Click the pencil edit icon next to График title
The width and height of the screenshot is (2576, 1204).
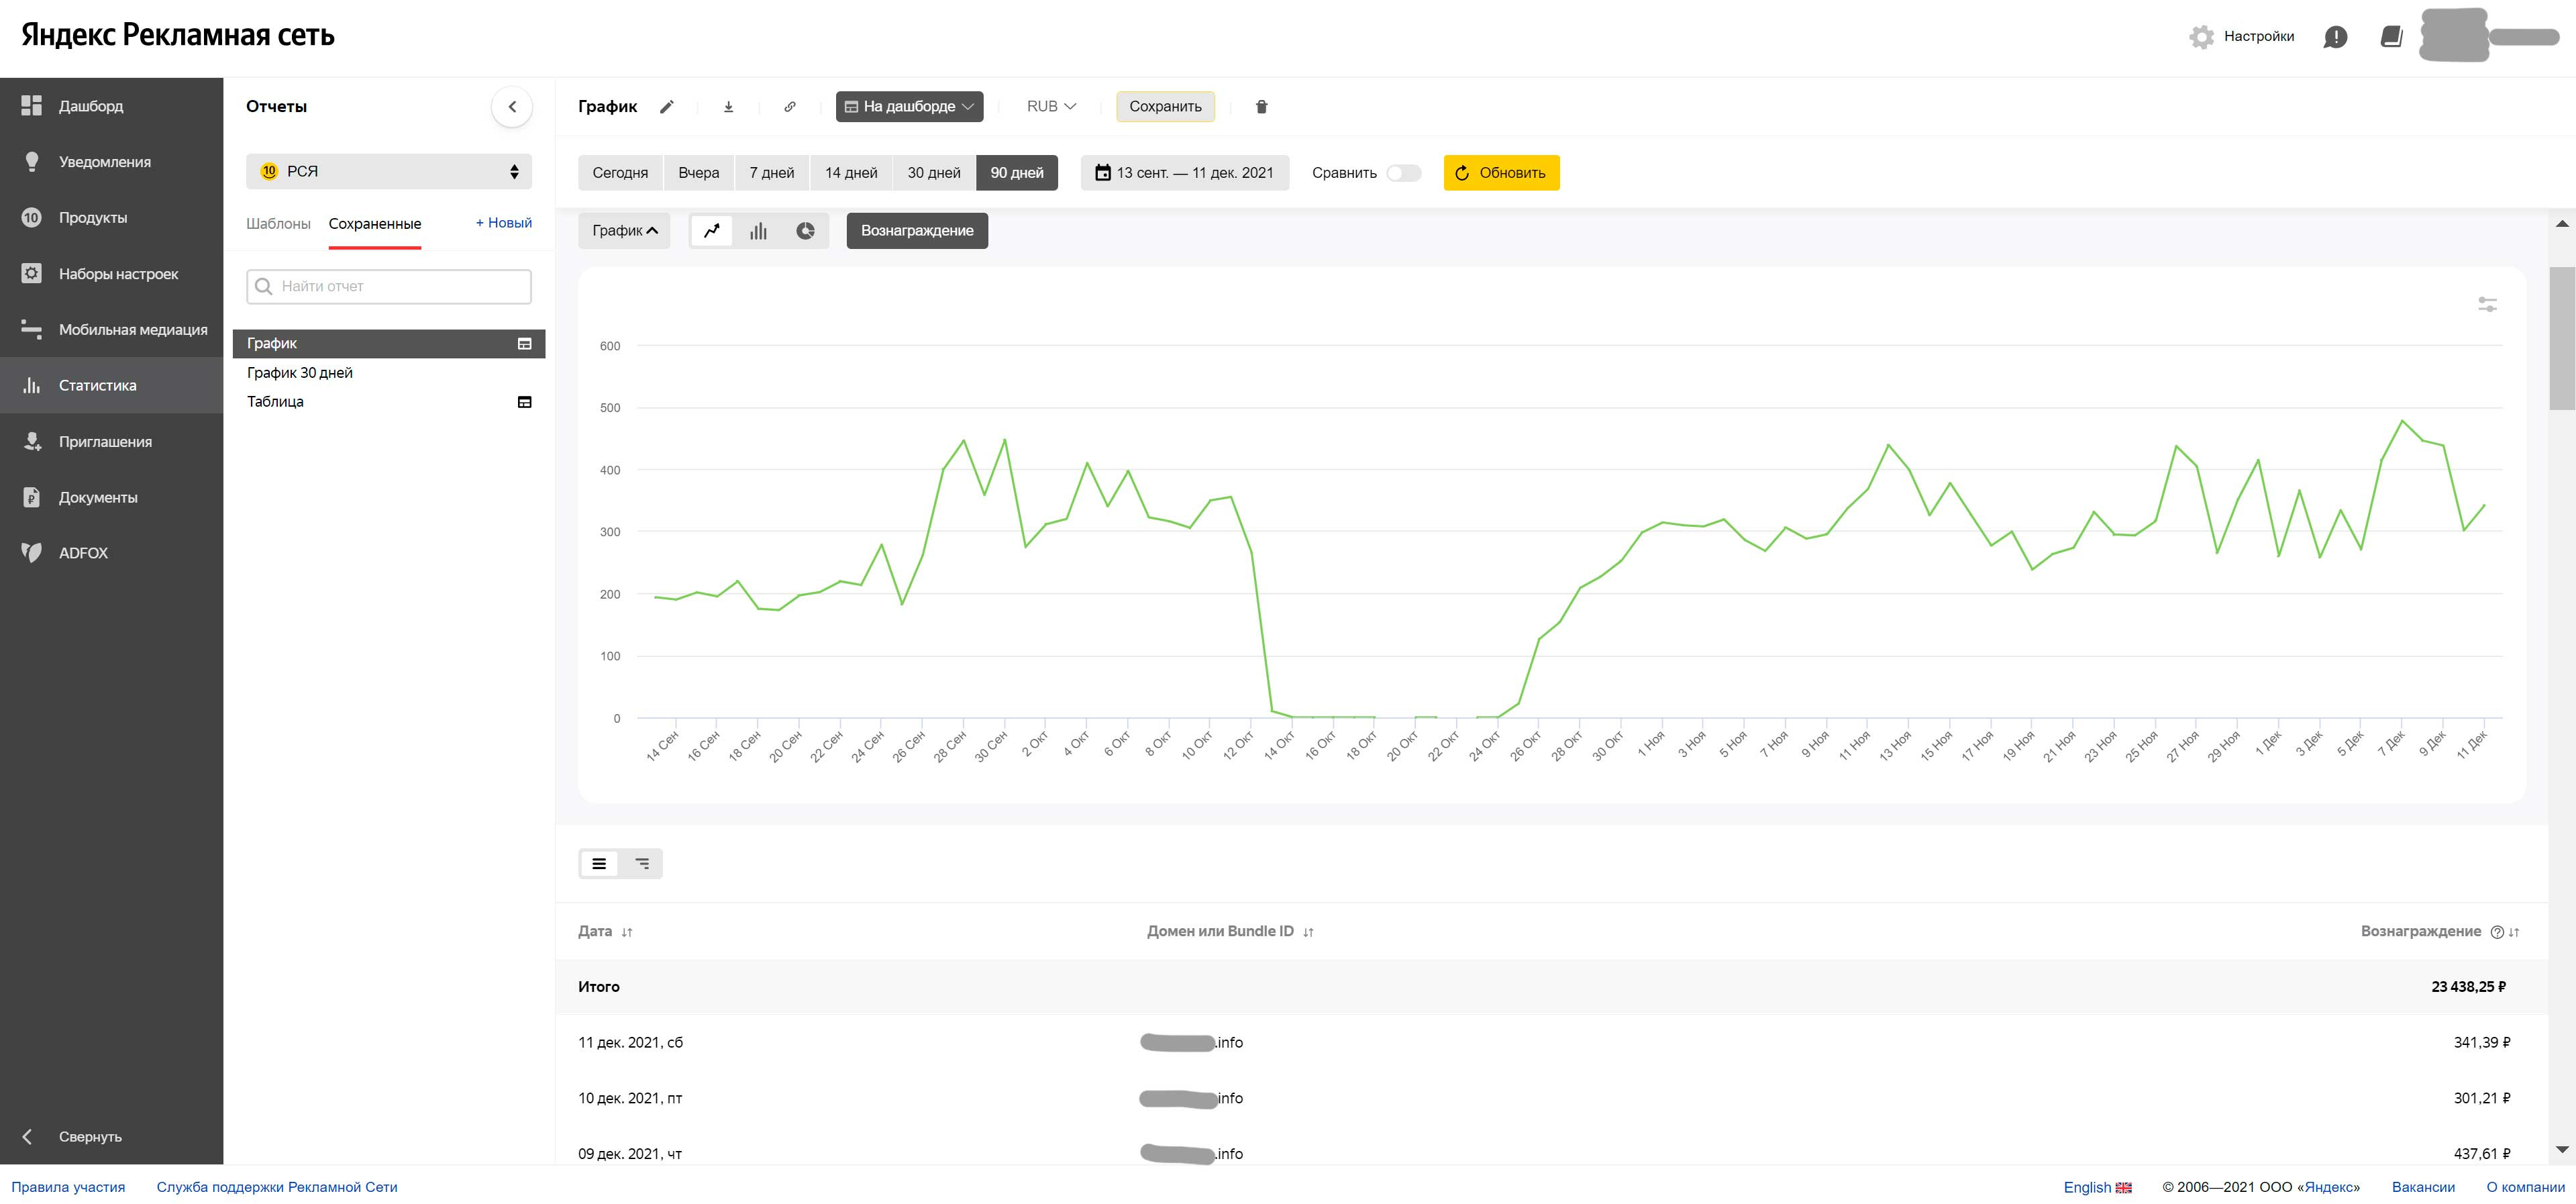pos(667,107)
